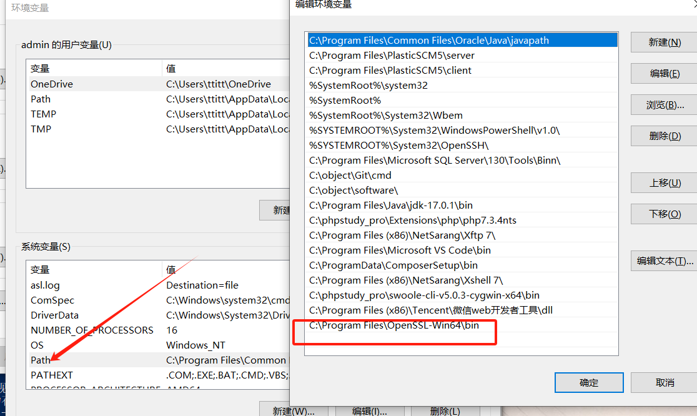This screenshot has width=697, height=416.
Task: Click the 取消 button
Action: [x=664, y=382]
